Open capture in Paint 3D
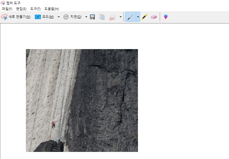The image size is (229, 159). pyautogui.click(x=166, y=17)
